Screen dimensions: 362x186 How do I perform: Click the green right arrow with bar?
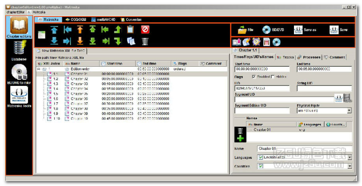[x=106, y=41]
